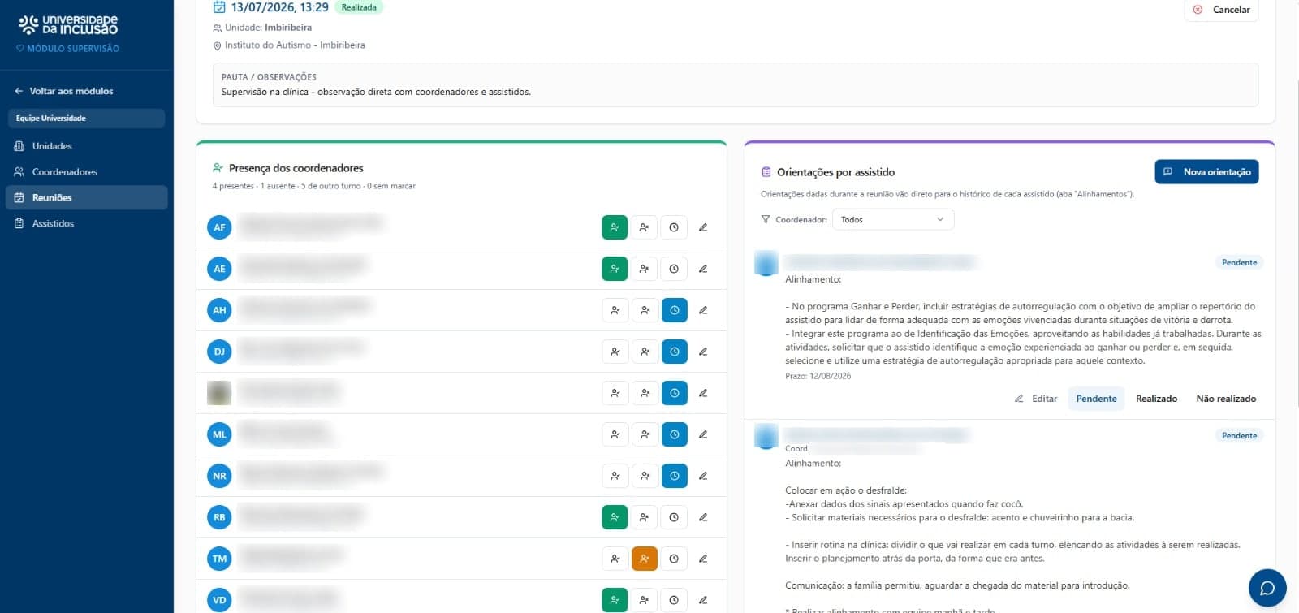Click clock icon in AE row
Screen dimensions: 1299x613
674,269
